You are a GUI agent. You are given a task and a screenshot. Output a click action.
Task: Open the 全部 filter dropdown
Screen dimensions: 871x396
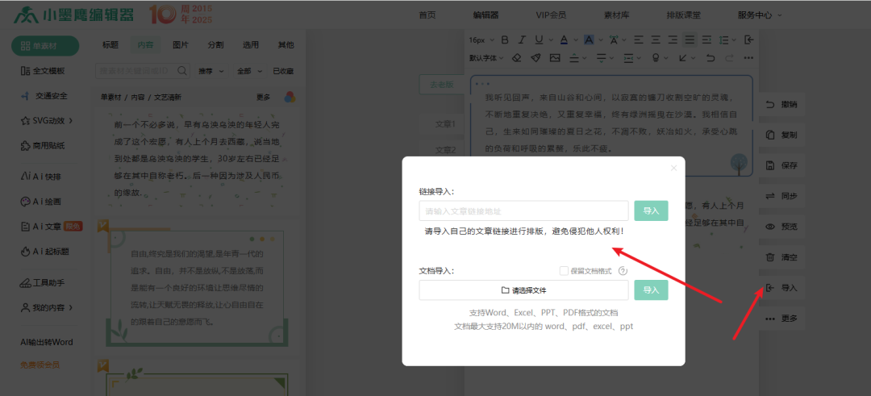(249, 71)
